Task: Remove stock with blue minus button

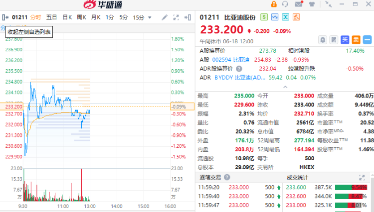Action: [x=368, y=40]
